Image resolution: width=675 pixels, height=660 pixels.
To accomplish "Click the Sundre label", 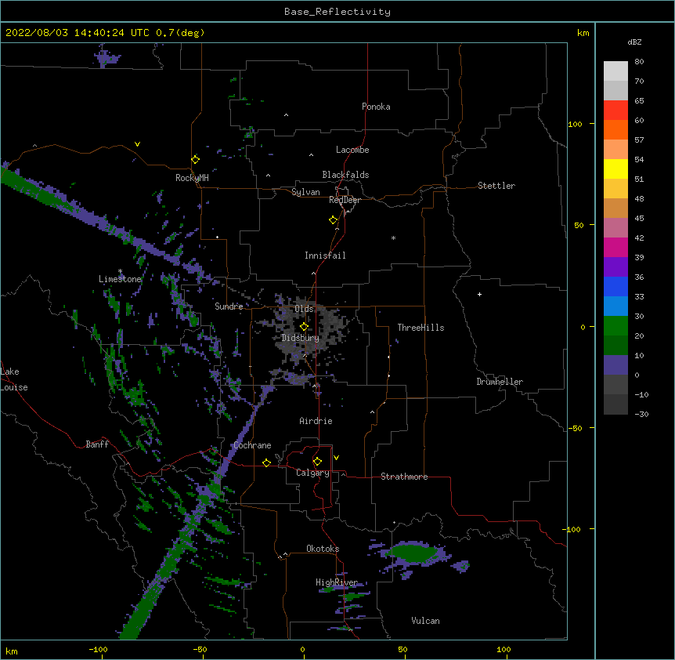I will click(x=229, y=306).
